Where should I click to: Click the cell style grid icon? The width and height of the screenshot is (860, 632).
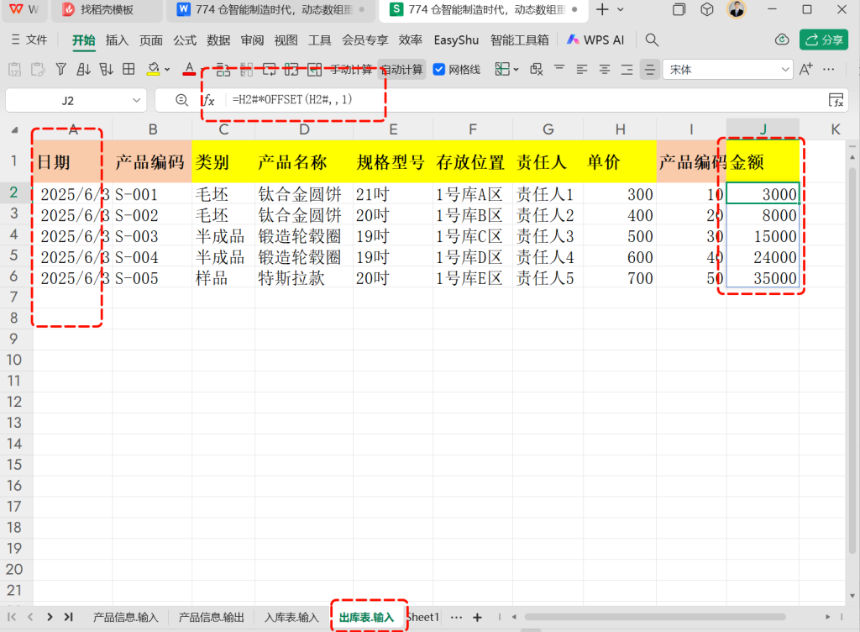click(502, 69)
